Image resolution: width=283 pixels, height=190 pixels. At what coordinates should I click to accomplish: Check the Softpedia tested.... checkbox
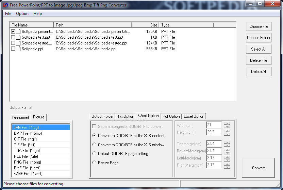[x=13, y=43]
